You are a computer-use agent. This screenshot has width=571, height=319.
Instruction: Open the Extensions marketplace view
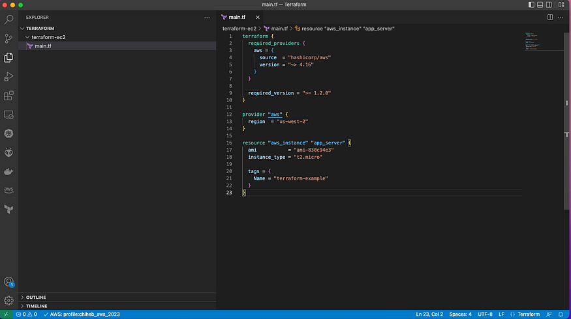click(8, 96)
